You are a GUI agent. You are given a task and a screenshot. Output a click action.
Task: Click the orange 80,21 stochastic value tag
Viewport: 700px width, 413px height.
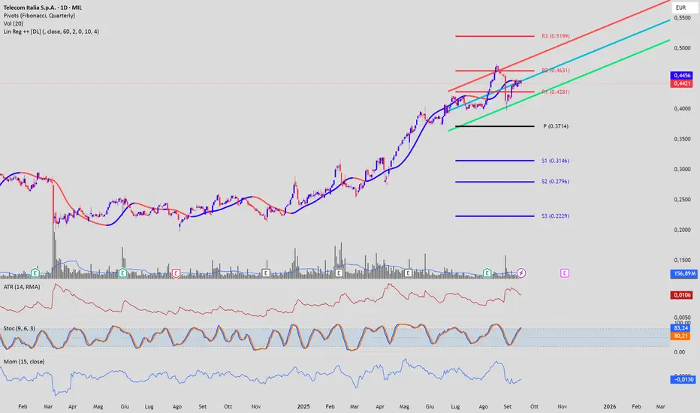[x=680, y=336]
